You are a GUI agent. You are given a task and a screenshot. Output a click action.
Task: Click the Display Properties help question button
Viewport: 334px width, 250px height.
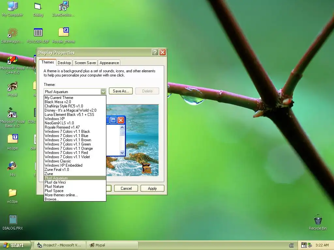pyautogui.click(x=155, y=52)
